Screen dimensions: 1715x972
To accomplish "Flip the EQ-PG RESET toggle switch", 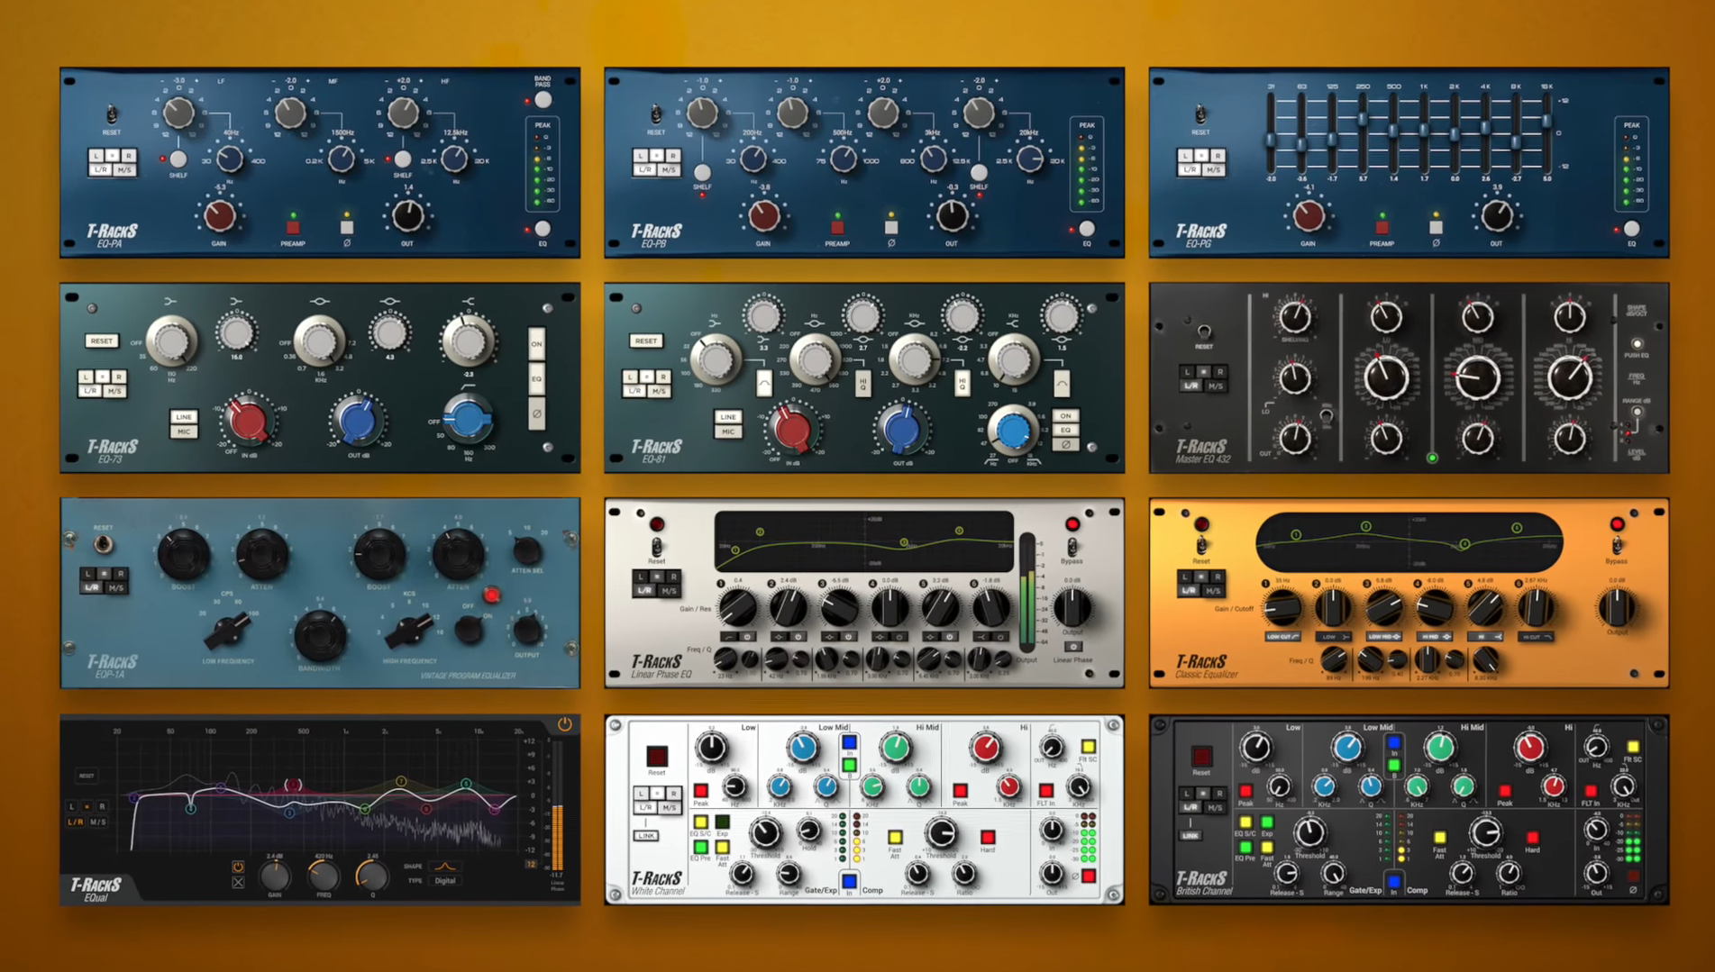I will click(x=1200, y=114).
